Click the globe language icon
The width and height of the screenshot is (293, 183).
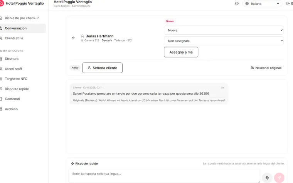[x=247, y=3]
